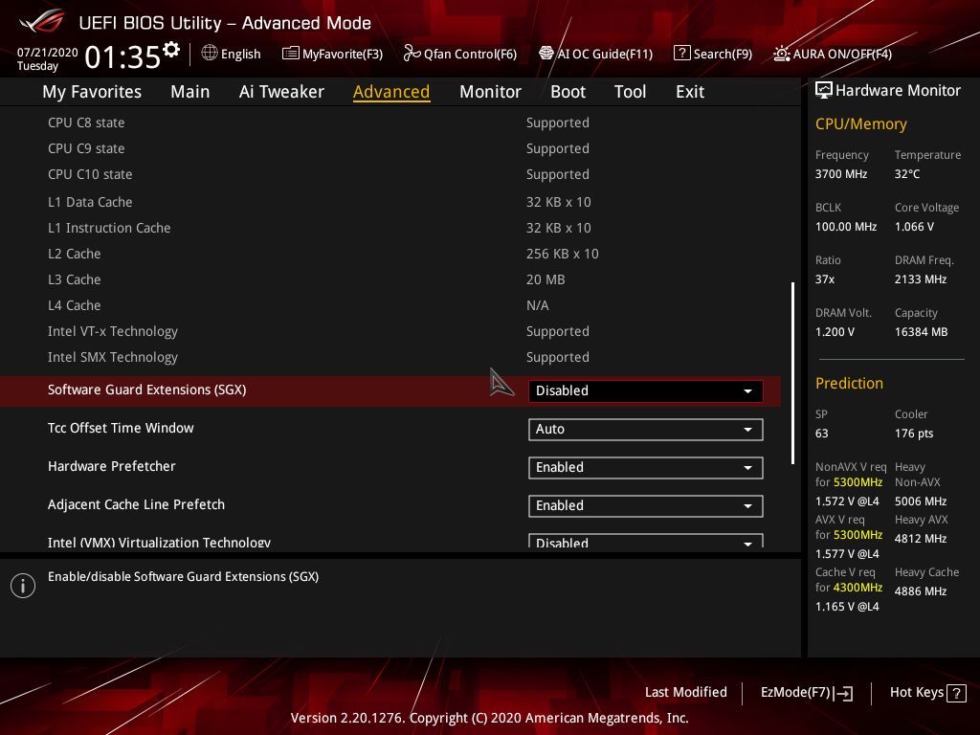Launch AI OC Guide brain icon
980x735 pixels.
pos(546,54)
